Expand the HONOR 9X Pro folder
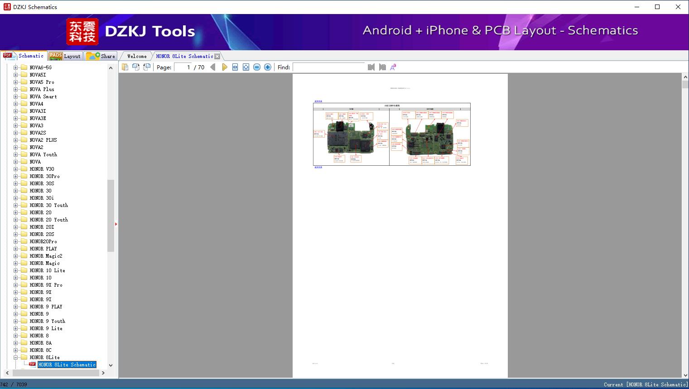Viewport: 689px width, 389px height. (x=16, y=285)
